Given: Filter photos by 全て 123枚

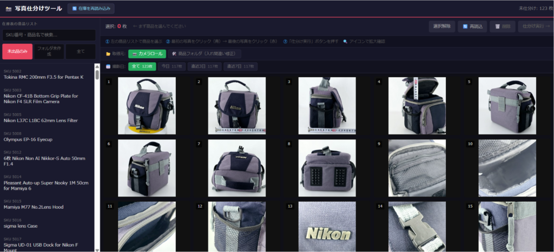Looking at the screenshot, I should [142, 66].
